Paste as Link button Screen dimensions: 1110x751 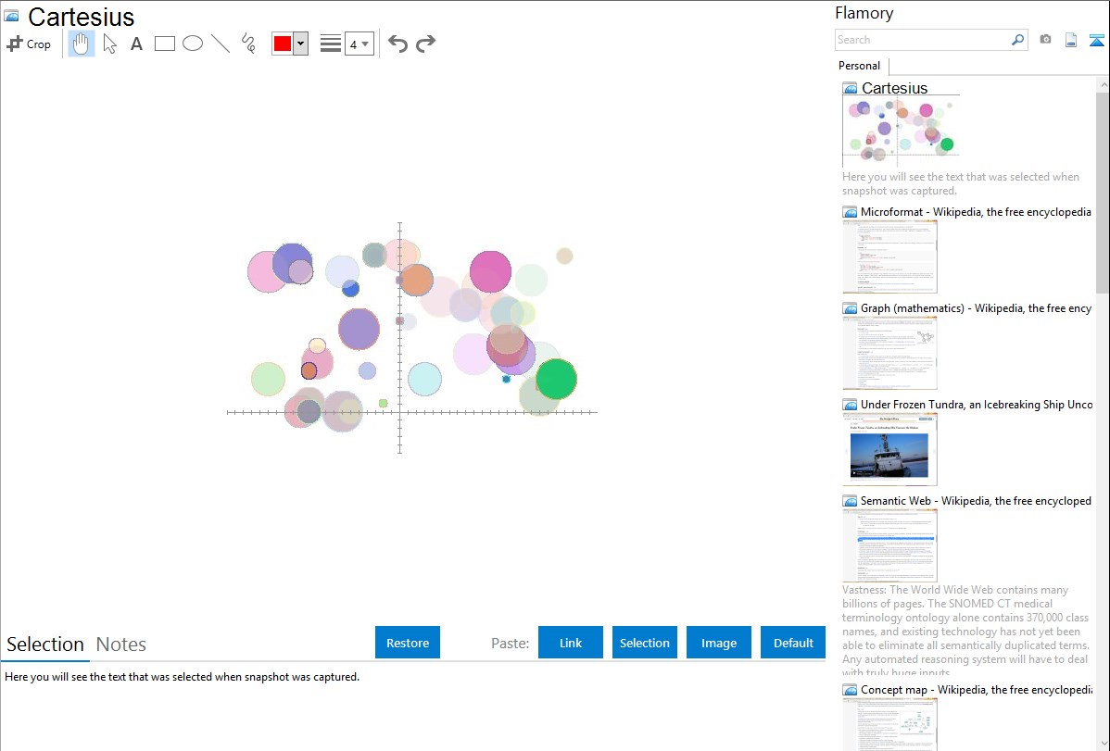[x=571, y=643]
